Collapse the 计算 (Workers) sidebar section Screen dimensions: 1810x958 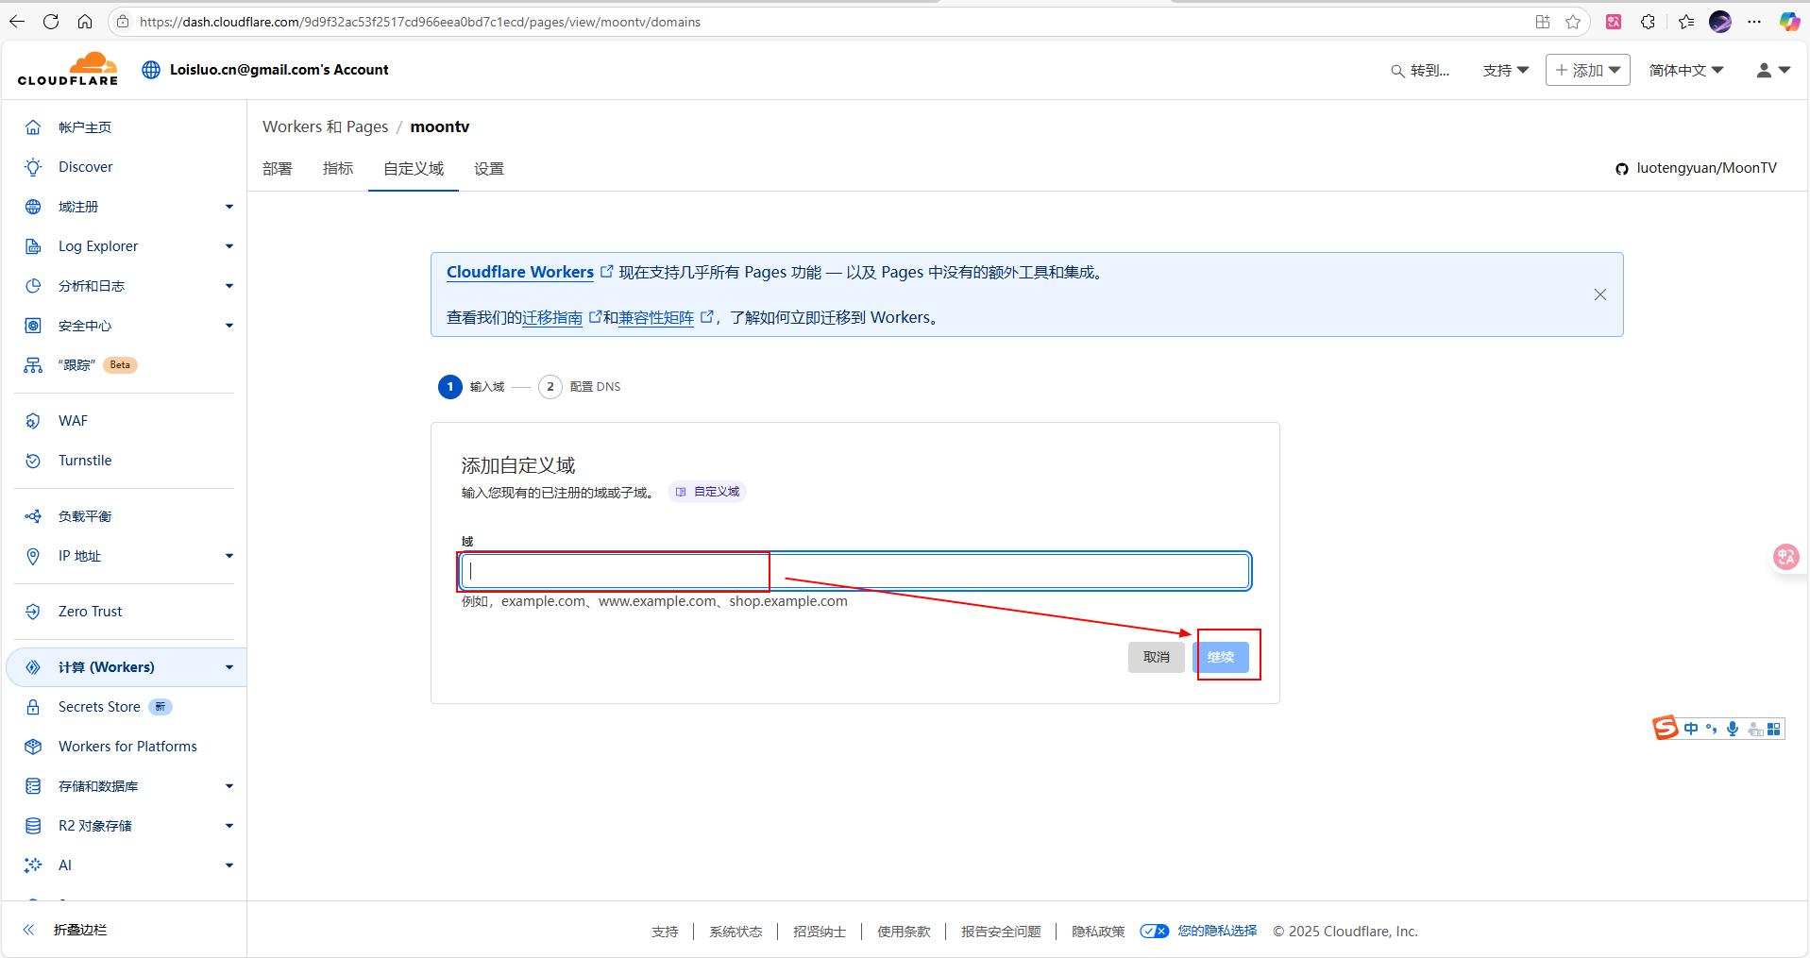pyautogui.click(x=229, y=667)
